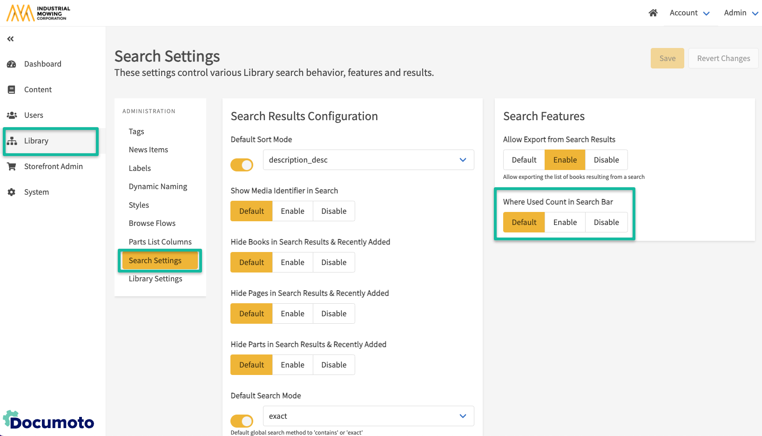
Task: Enable Where Used Count in Search Bar
Action: [x=565, y=223]
